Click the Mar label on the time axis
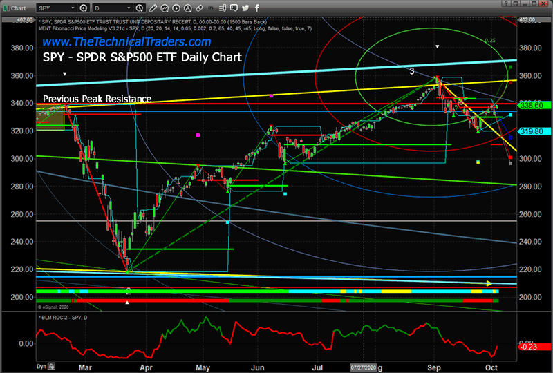 [x=85, y=367]
